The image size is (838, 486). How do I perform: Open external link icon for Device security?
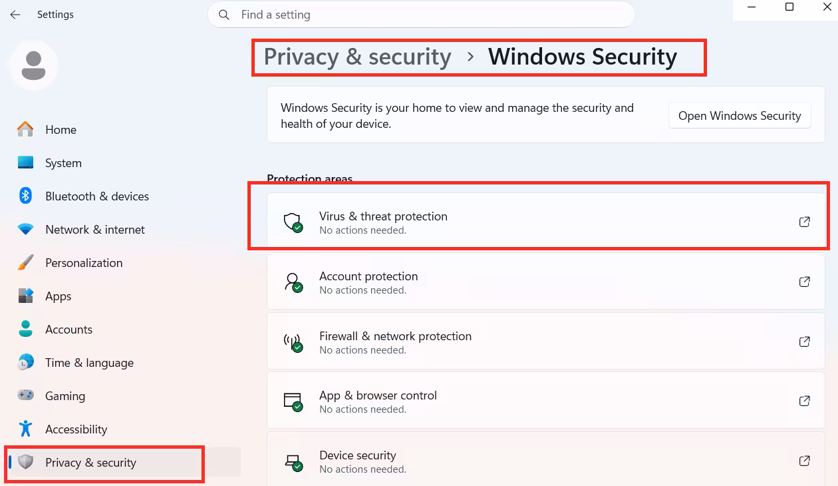804,461
